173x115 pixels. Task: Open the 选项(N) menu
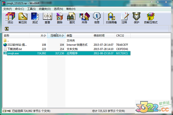pos(58,9)
